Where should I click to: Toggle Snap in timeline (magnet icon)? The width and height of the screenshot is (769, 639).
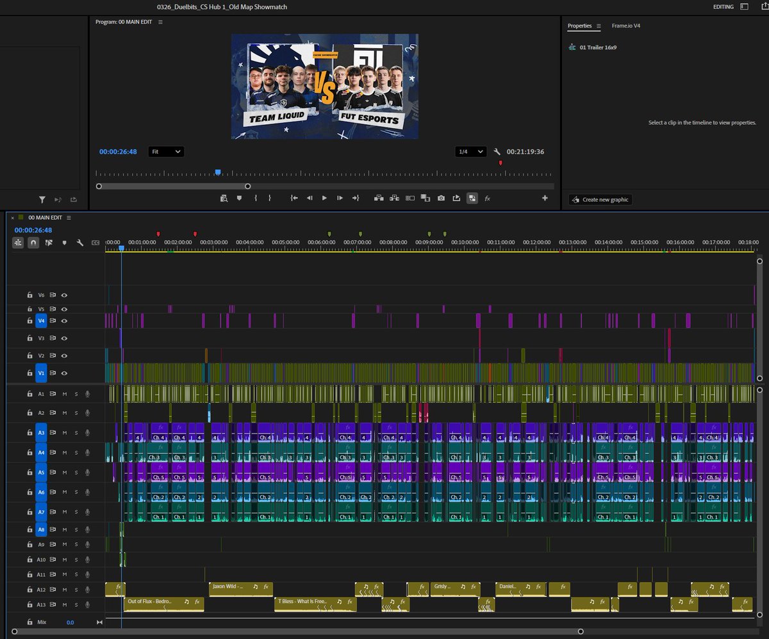(x=33, y=243)
